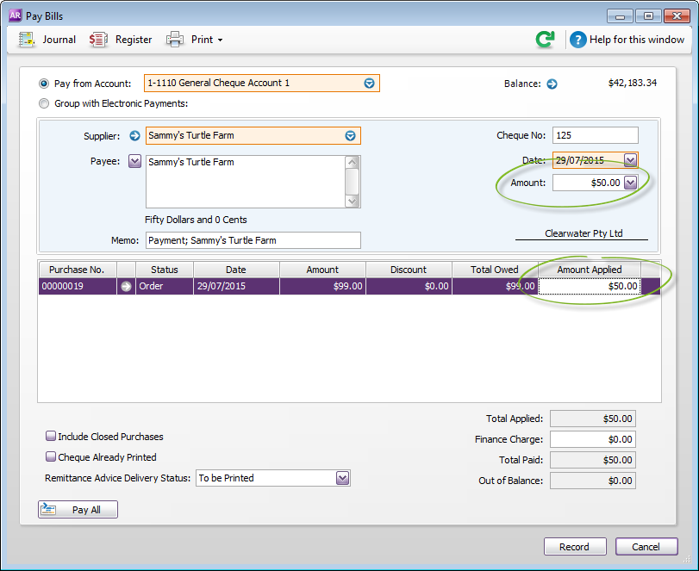Viewport: 699px width, 571px height.
Task: Enable Include Closed Purchases checkbox
Action: click(x=51, y=437)
